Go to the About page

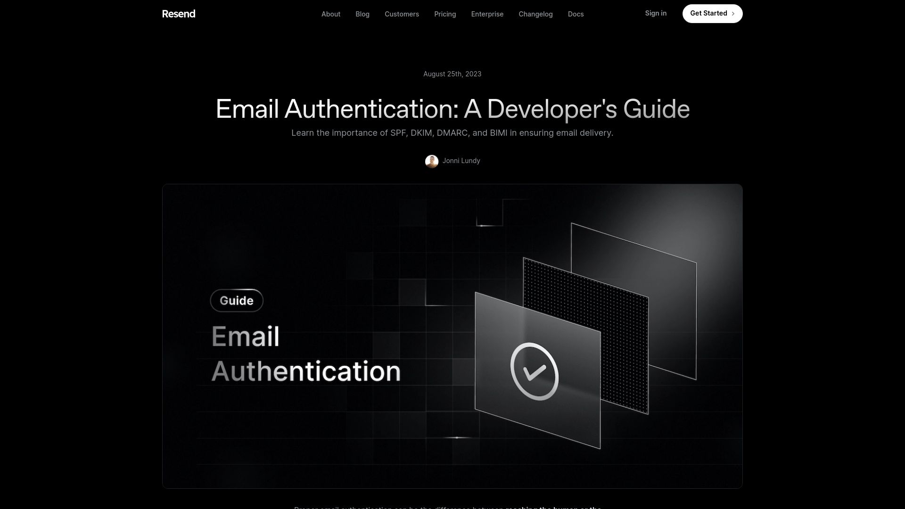tap(331, 14)
